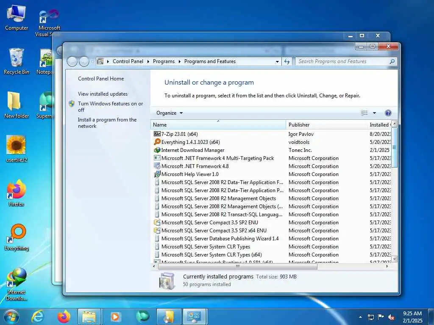Viewport: 434px width, 325px height.
Task: Sort by the Publisher column header
Action: tap(327, 125)
